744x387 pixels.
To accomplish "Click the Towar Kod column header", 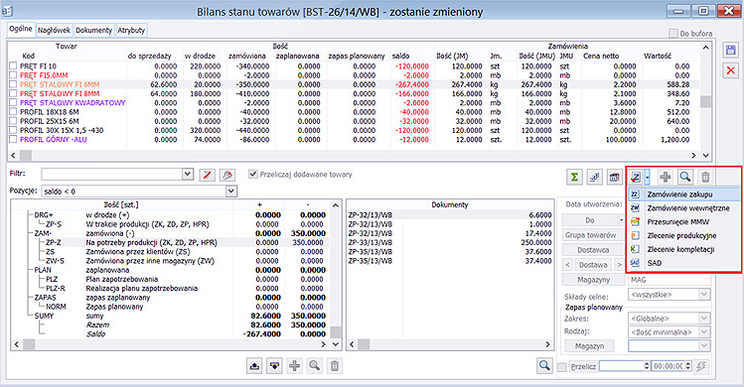I will pos(28,56).
